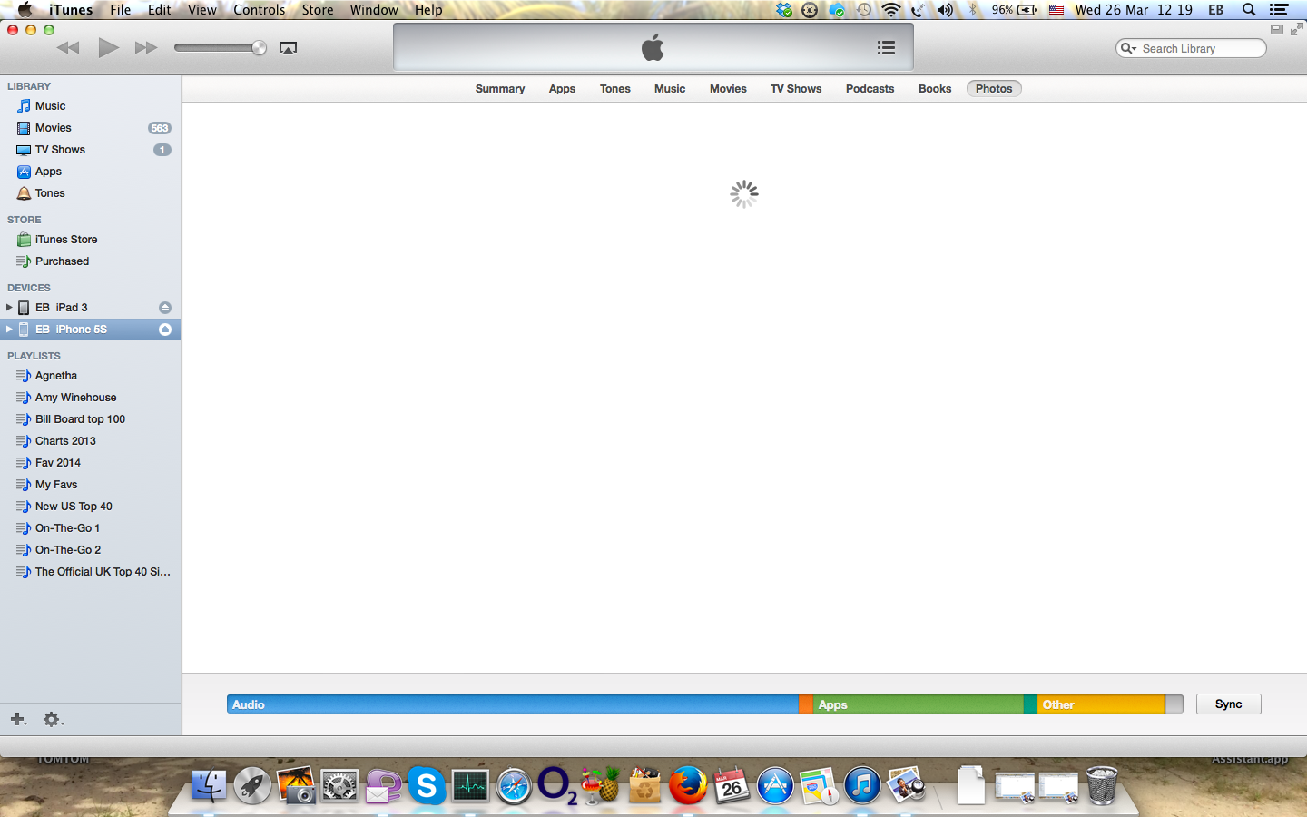Expand the EB iPhone 5S device
The height and width of the screenshot is (817, 1307).
9,330
